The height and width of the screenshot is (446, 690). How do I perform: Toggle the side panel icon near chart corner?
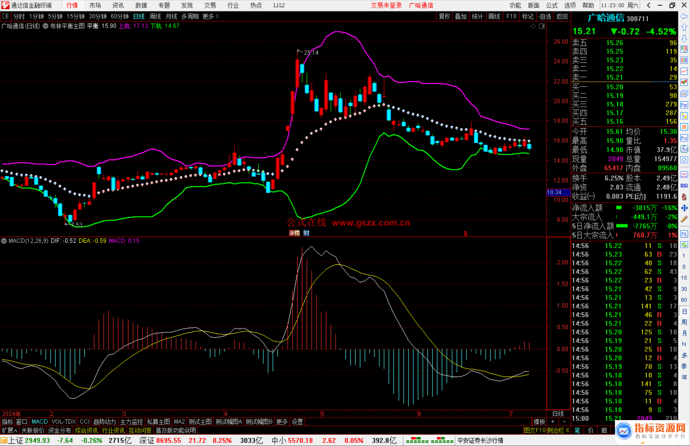(x=542, y=26)
